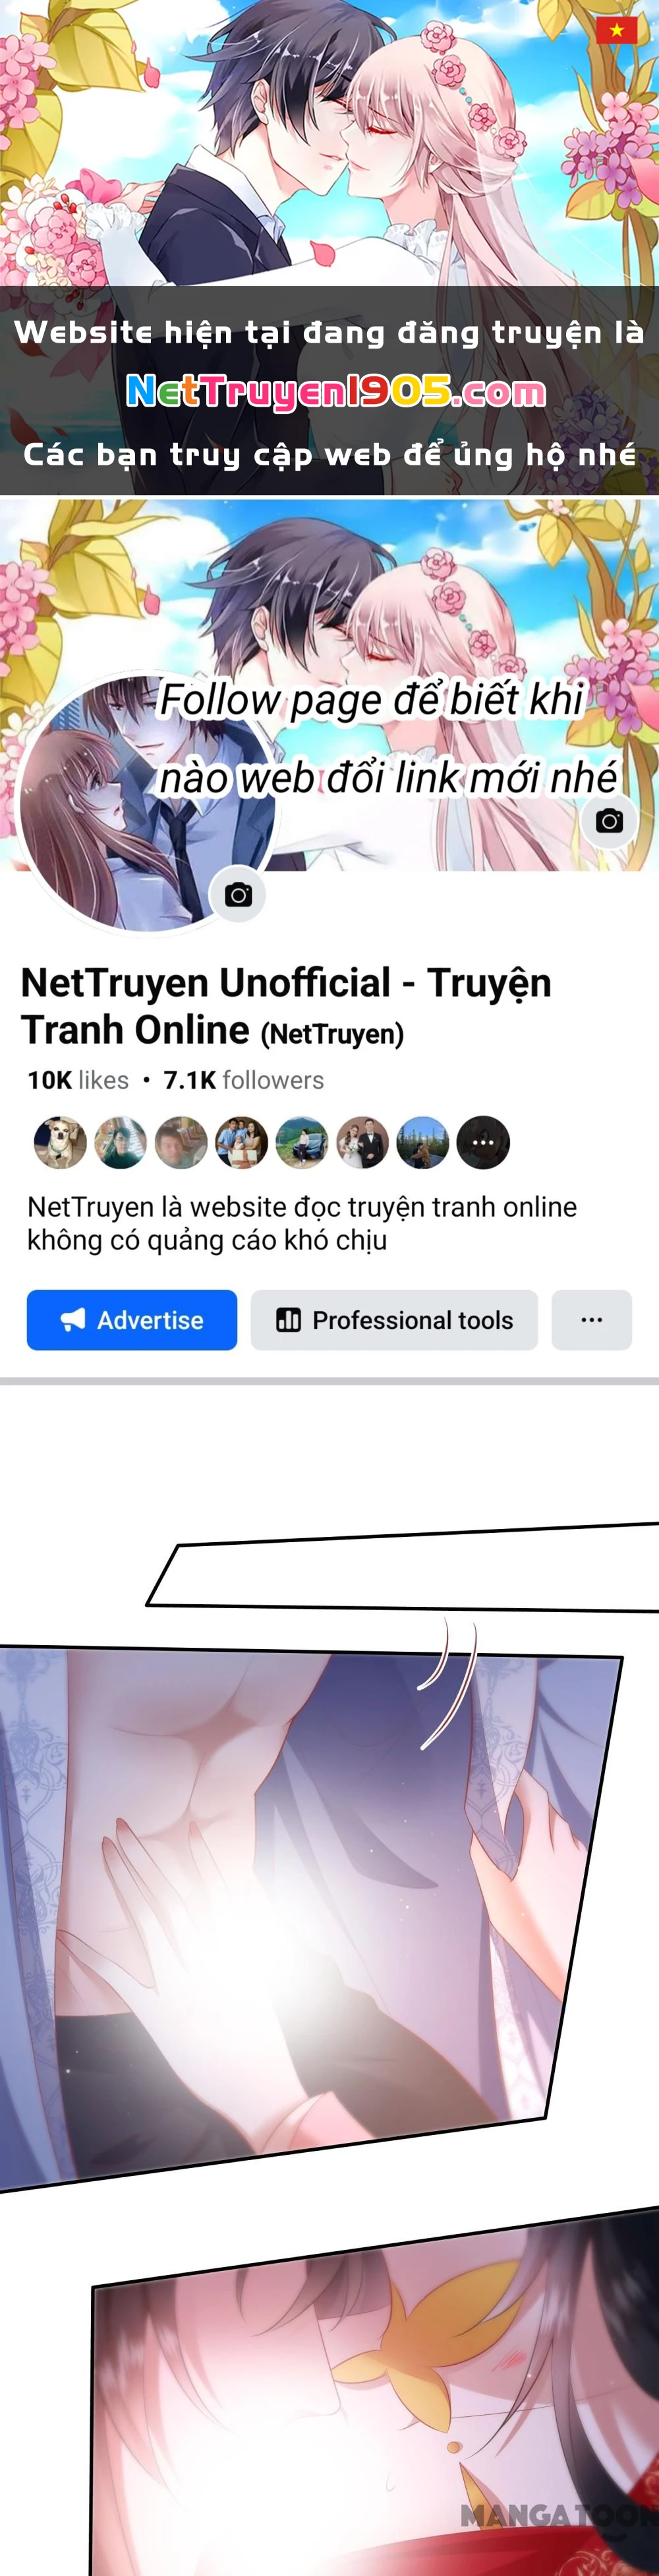Viewport: 659px width, 2576px height.
Task: Expand the more followers ellipsis avatar
Action: (x=483, y=1143)
